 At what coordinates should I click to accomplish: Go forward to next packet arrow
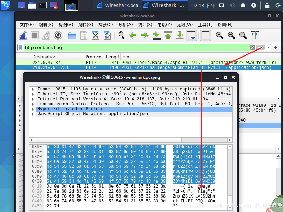click(145, 35)
